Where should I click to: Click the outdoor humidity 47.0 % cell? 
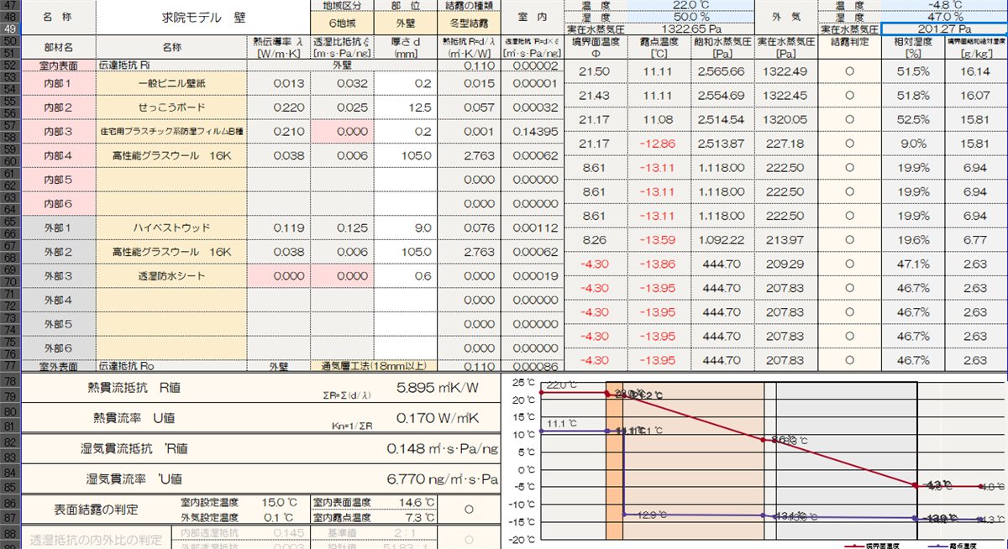(946, 17)
